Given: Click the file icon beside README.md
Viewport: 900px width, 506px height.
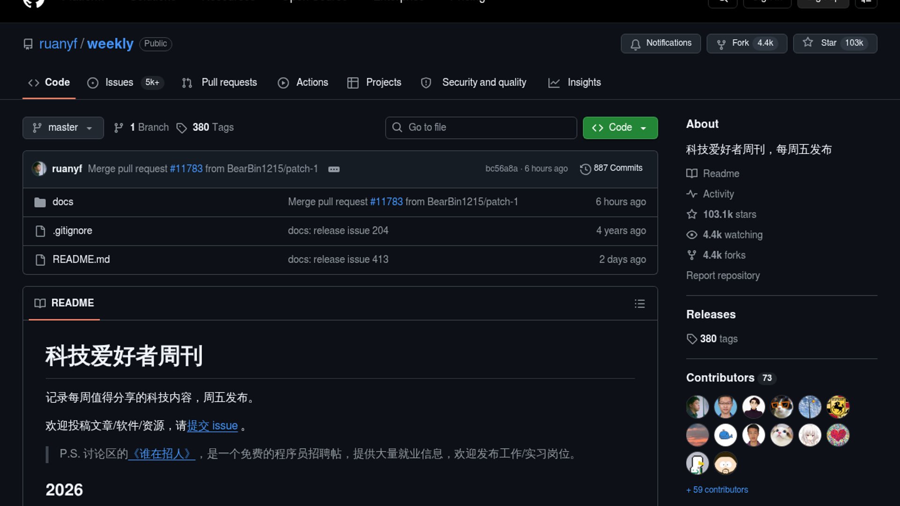Looking at the screenshot, I should point(40,260).
